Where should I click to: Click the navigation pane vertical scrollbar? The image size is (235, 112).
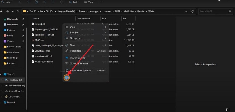27,68
